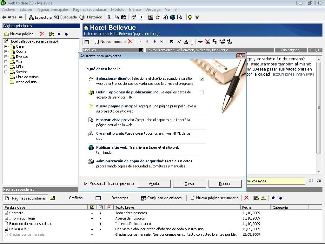Select Libro de visitas tree item

pyautogui.click(x=27, y=77)
